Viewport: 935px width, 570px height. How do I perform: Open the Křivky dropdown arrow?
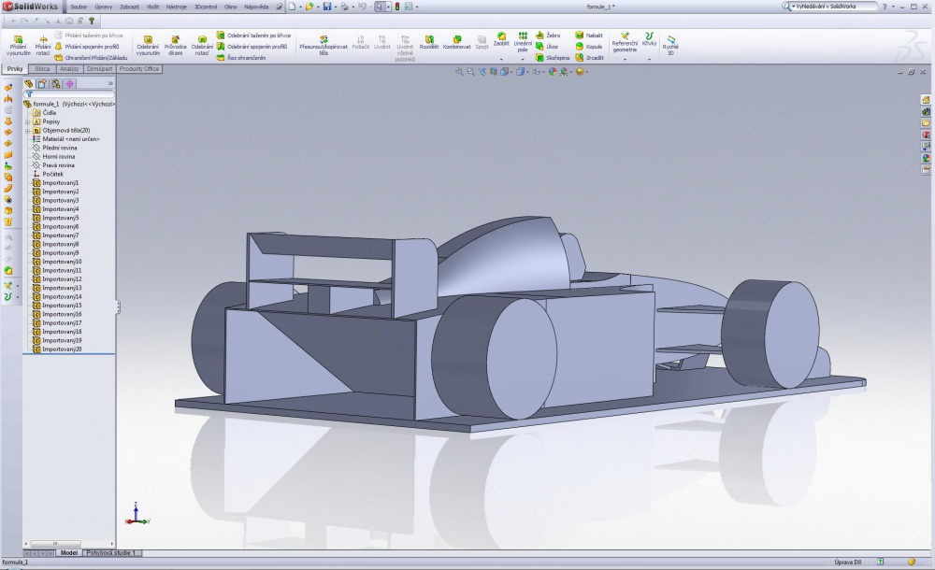tap(650, 59)
